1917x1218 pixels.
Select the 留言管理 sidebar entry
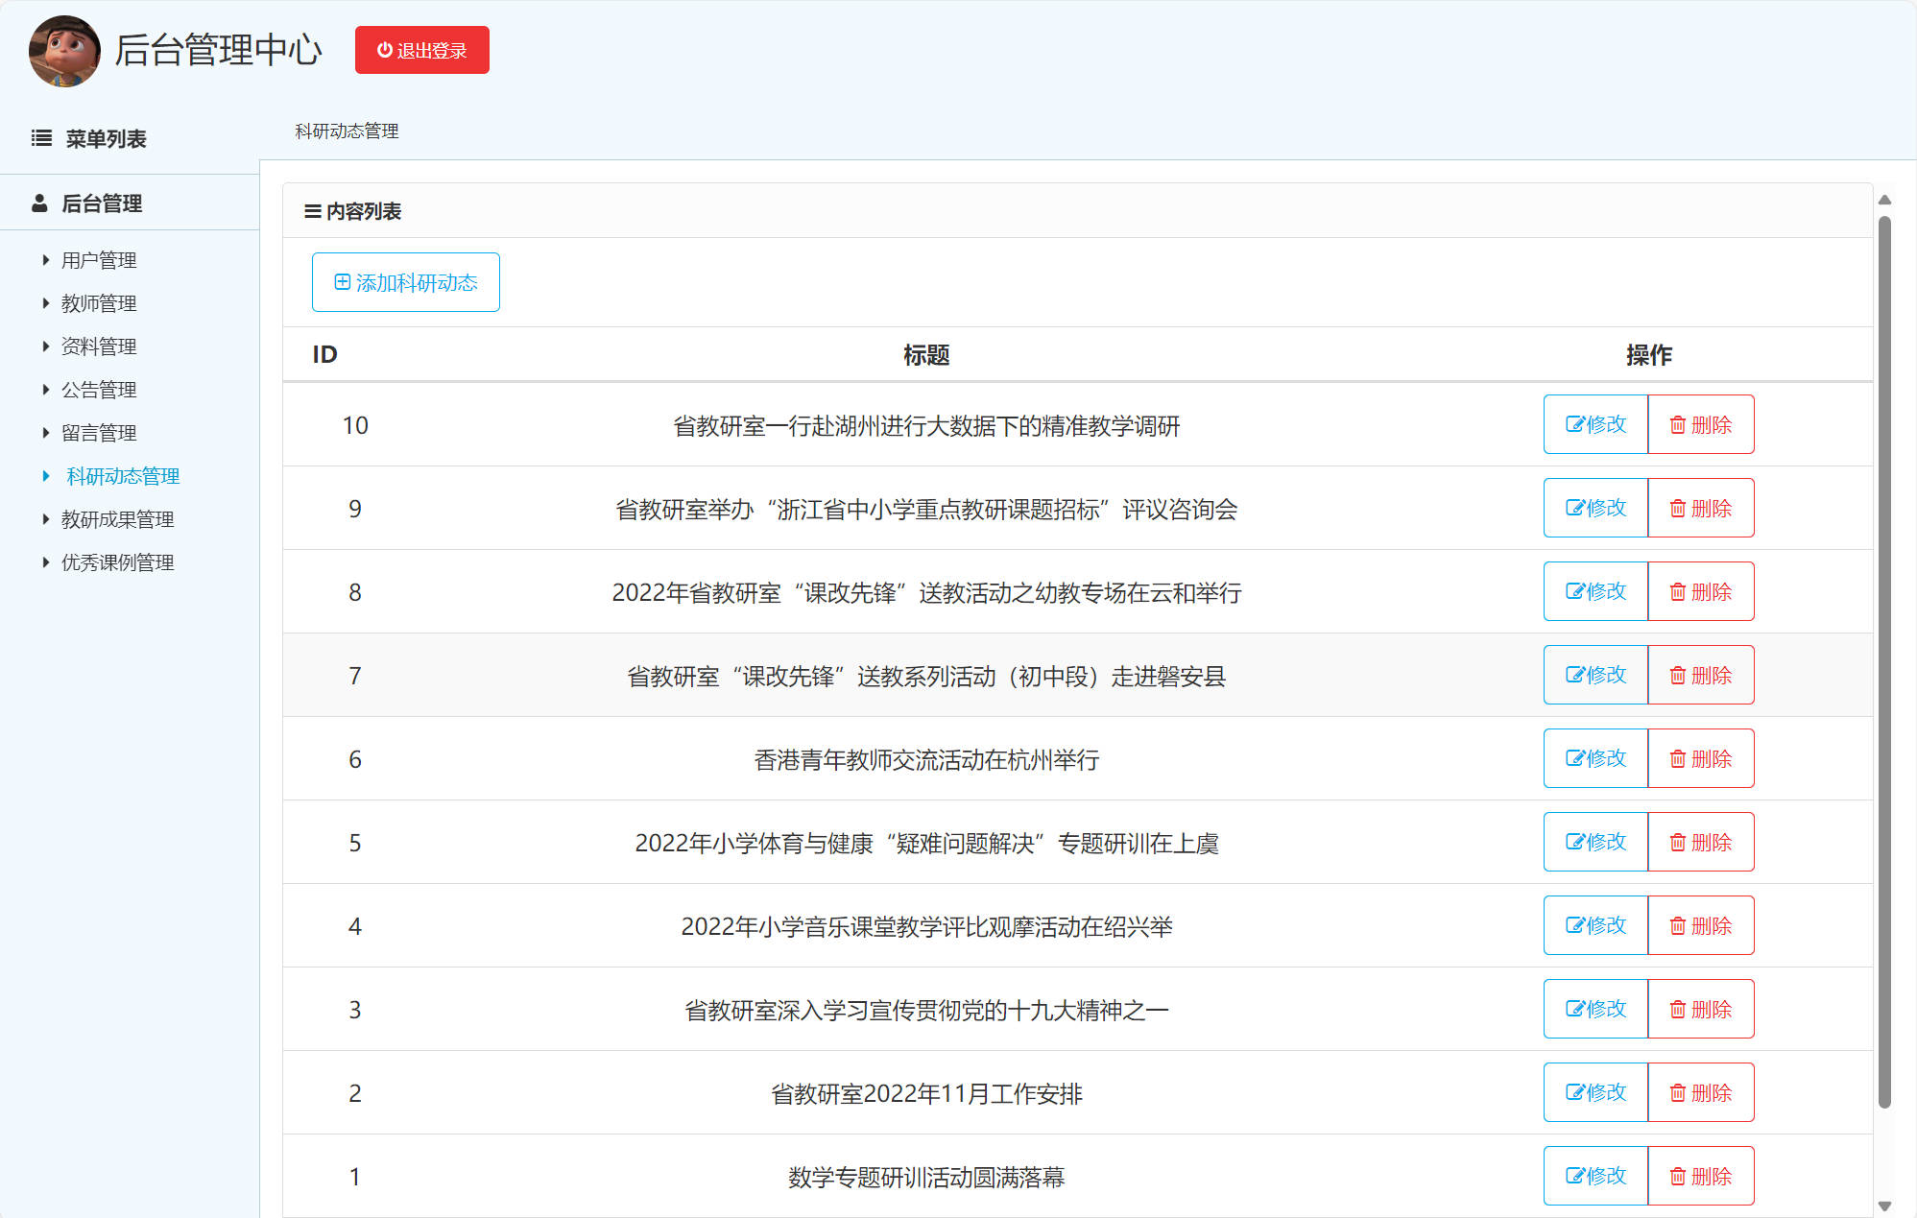[99, 433]
